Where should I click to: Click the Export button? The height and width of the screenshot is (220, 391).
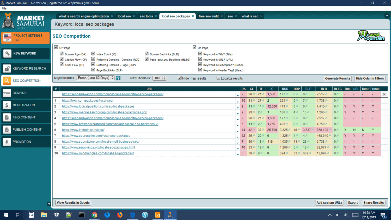click(x=353, y=203)
